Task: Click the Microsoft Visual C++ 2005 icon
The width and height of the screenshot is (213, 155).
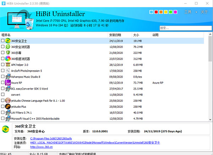Action: [8, 118]
